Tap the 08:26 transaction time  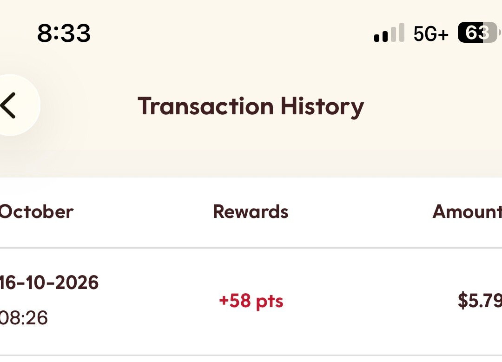24,318
